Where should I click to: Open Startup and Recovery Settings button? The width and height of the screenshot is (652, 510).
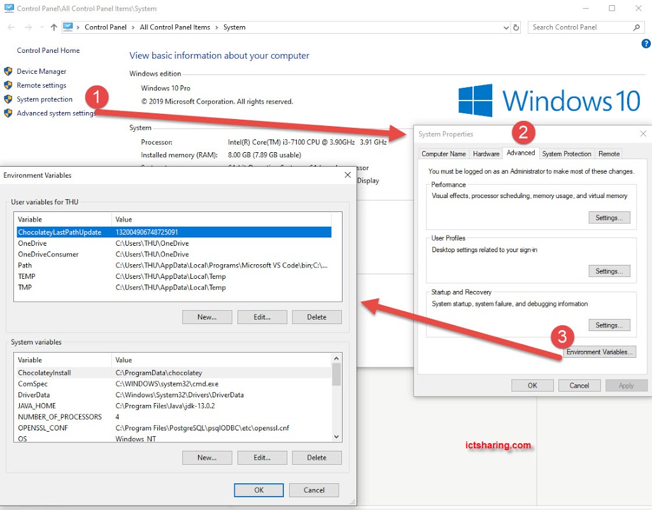[609, 325]
